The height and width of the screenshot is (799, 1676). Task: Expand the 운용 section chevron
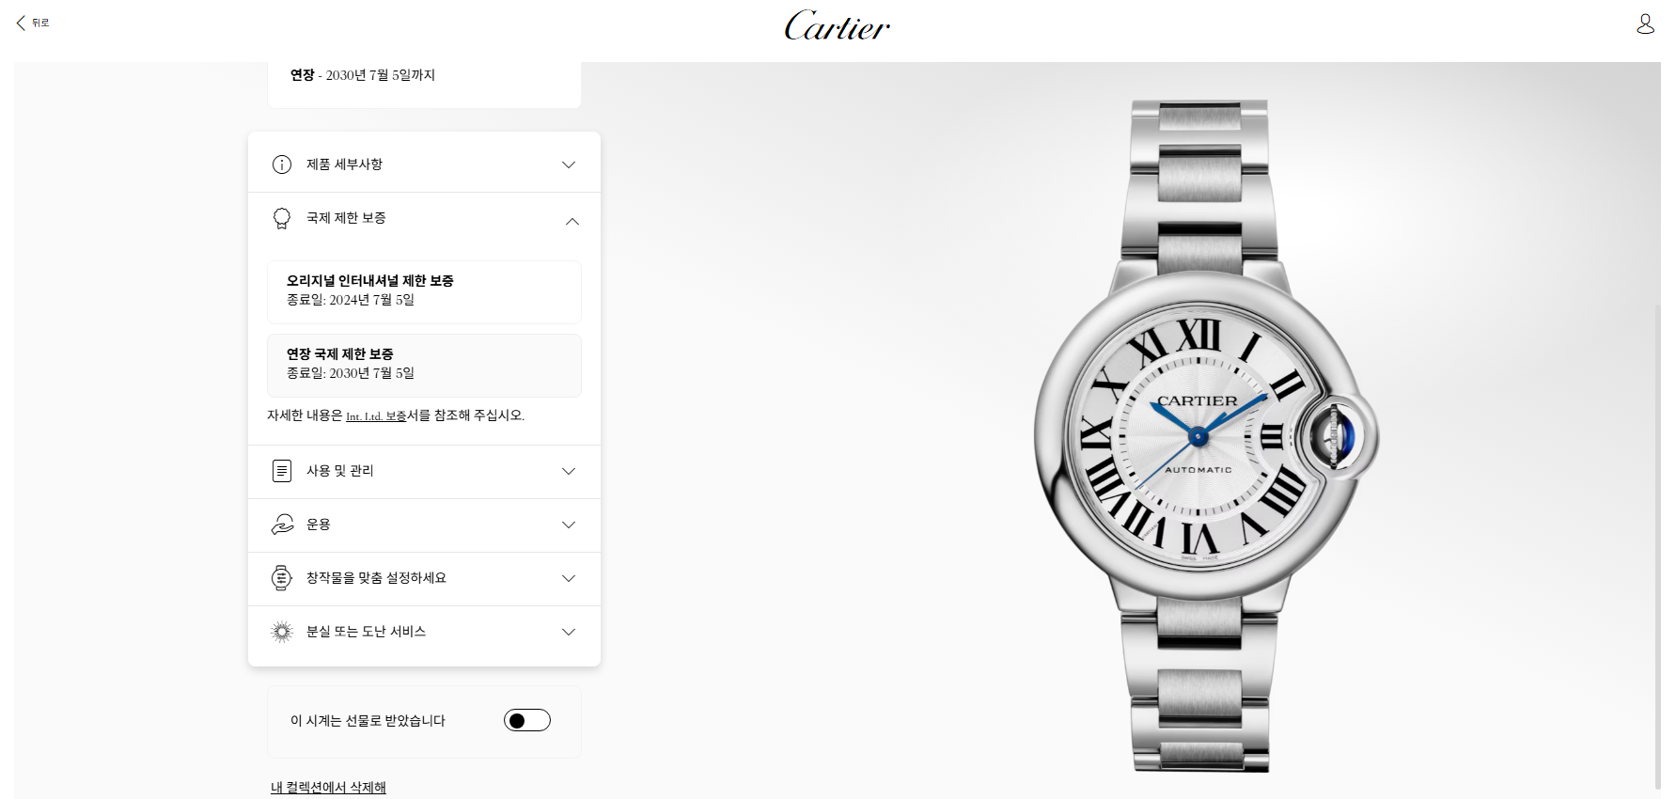(569, 525)
